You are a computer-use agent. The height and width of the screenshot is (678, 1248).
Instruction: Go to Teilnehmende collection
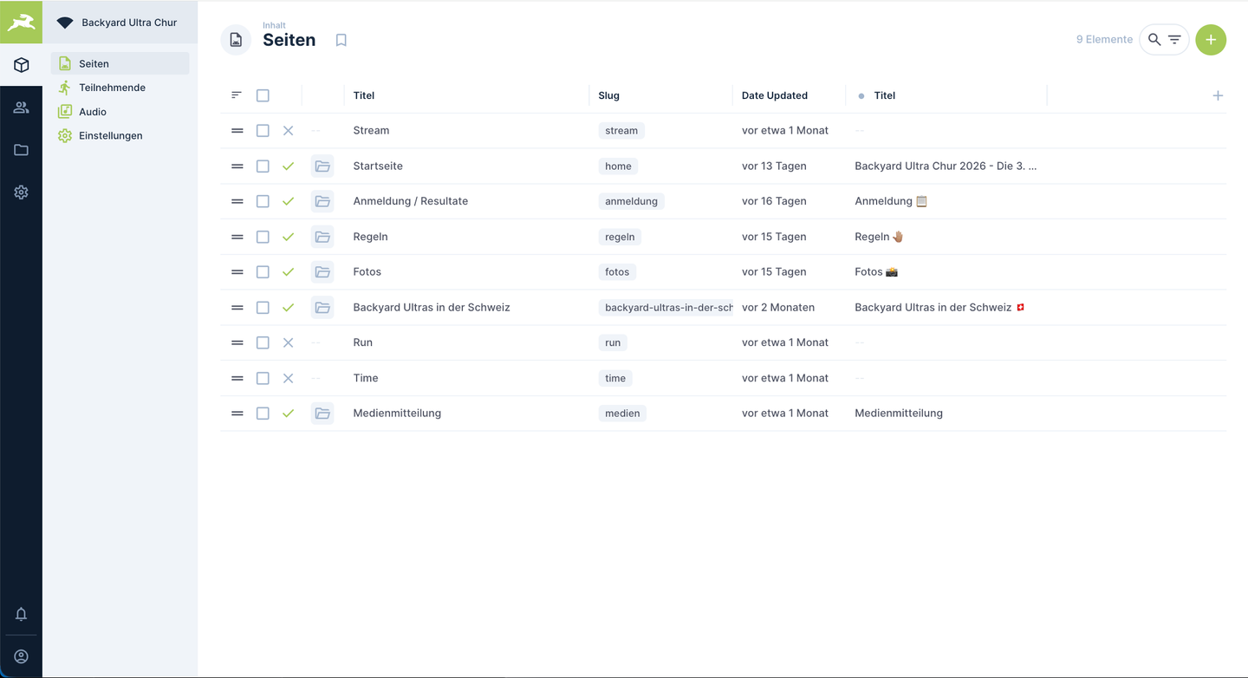112,88
